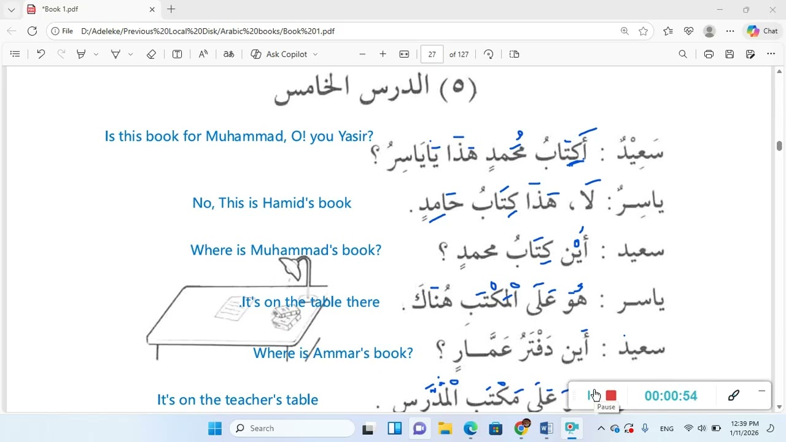Show hidden system tray icons

(x=601, y=428)
